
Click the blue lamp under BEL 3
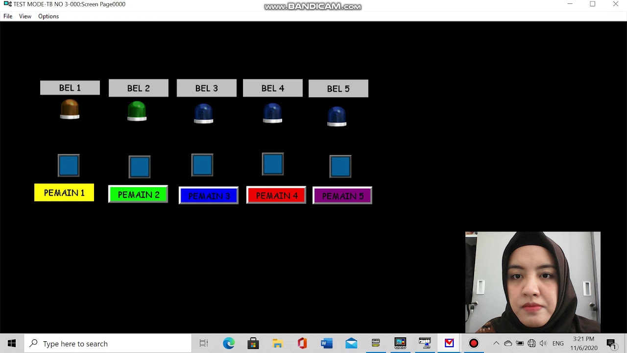203,113
